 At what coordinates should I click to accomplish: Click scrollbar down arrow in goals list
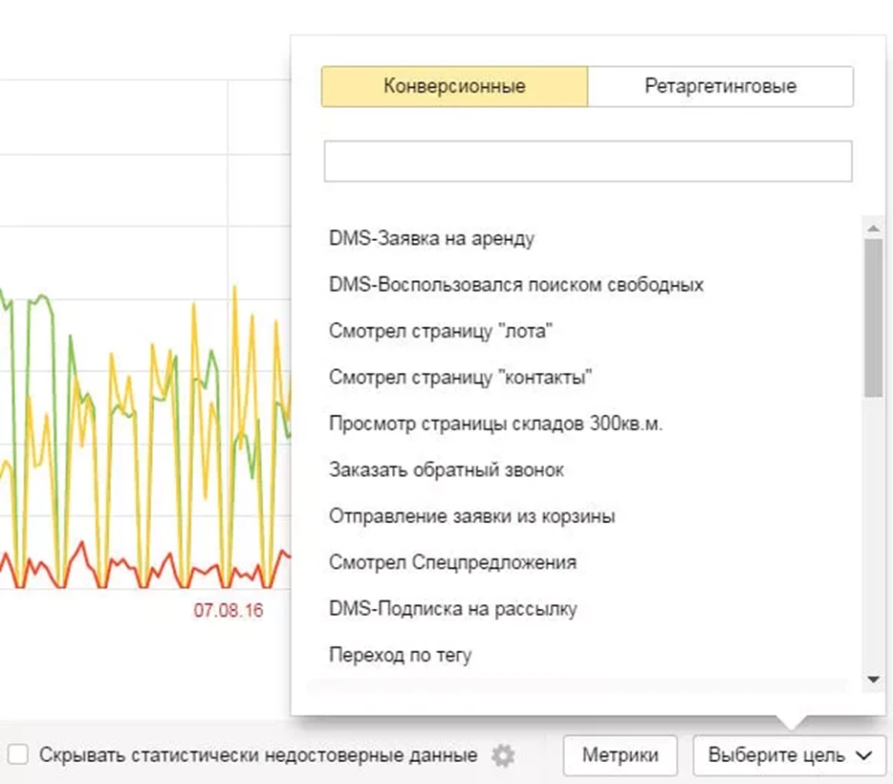872,679
